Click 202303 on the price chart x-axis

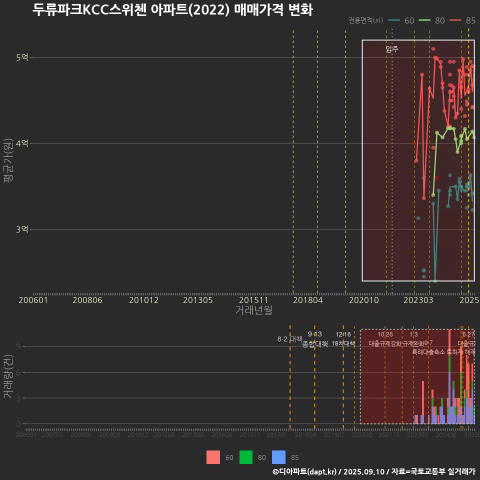coord(418,300)
